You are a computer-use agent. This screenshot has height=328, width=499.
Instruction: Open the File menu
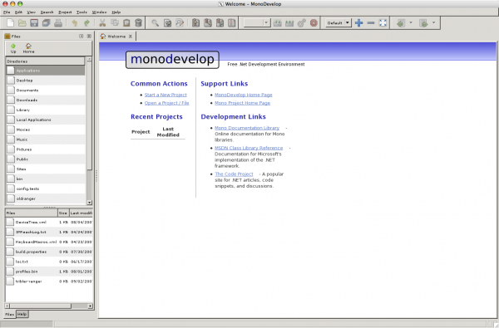click(x=7, y=12)
